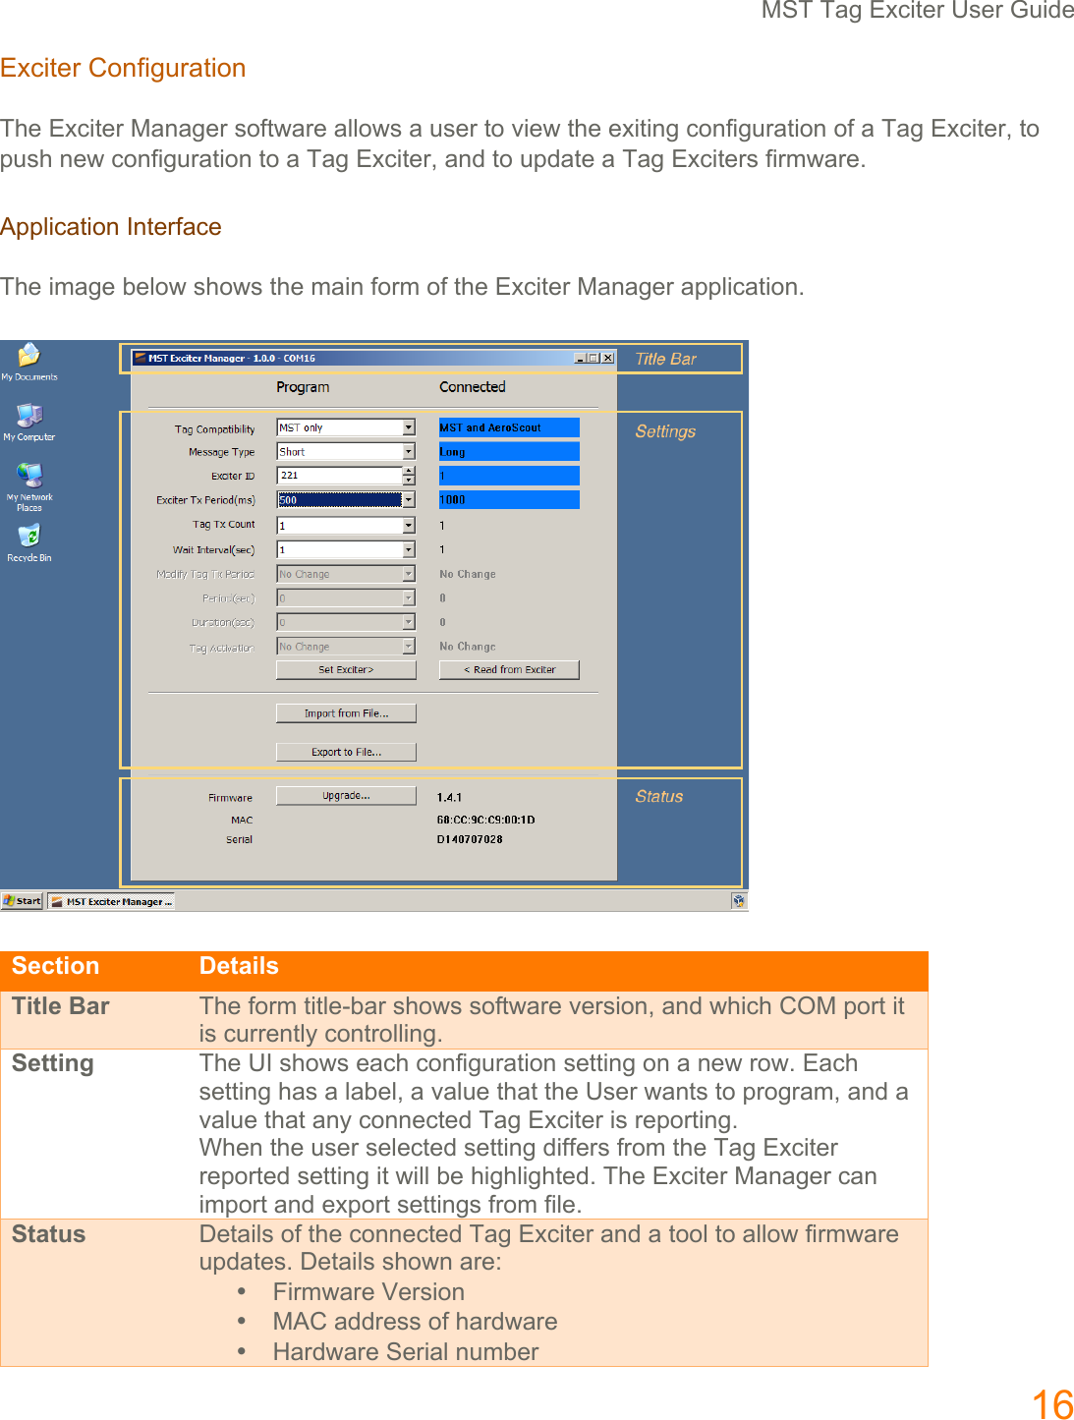Click the highlighted 'Long' connected value
The height and width of the screenshot is (1420, 1074).
[x=509, y=451]
